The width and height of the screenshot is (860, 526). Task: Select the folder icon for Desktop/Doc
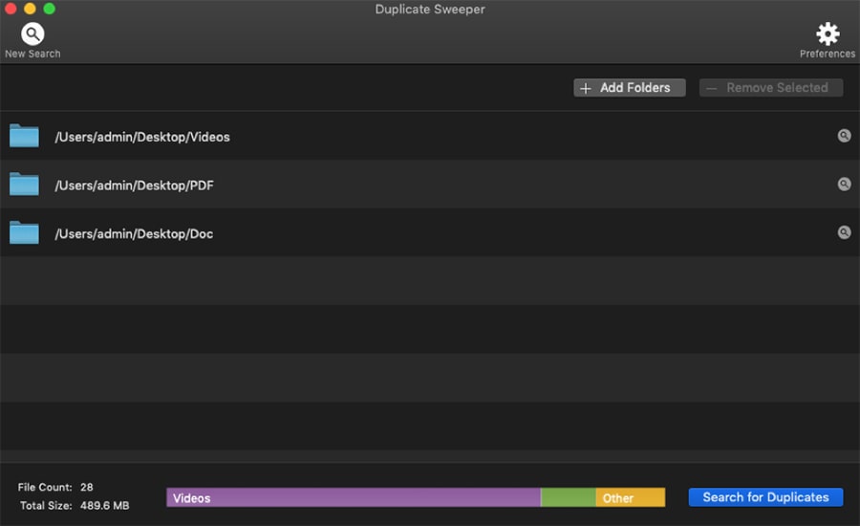pos(24,232)
